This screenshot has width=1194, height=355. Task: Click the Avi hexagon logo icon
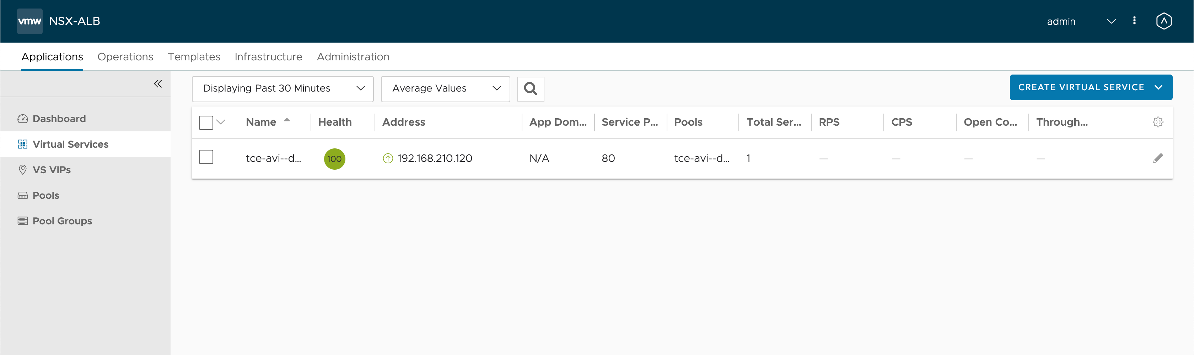click(1164, 21)
